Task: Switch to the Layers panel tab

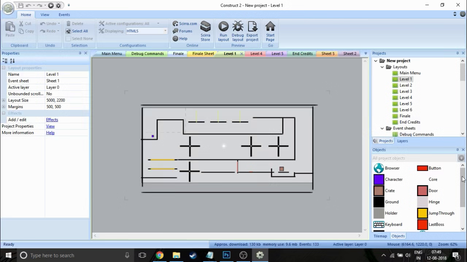Action: point(402,141)
